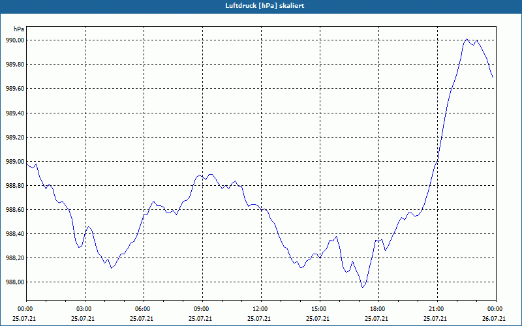This screenshot has width=522, height=326.
Task: Click the 06:00 time label
Action: tap(144, 309)
